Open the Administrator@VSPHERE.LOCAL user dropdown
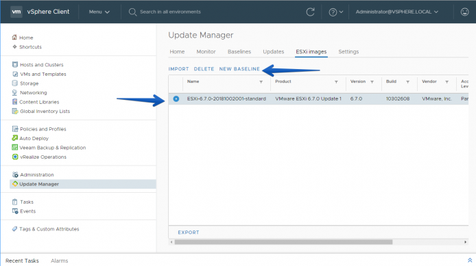The height and width of the screenshot is (266, 476). click(396, 12)
